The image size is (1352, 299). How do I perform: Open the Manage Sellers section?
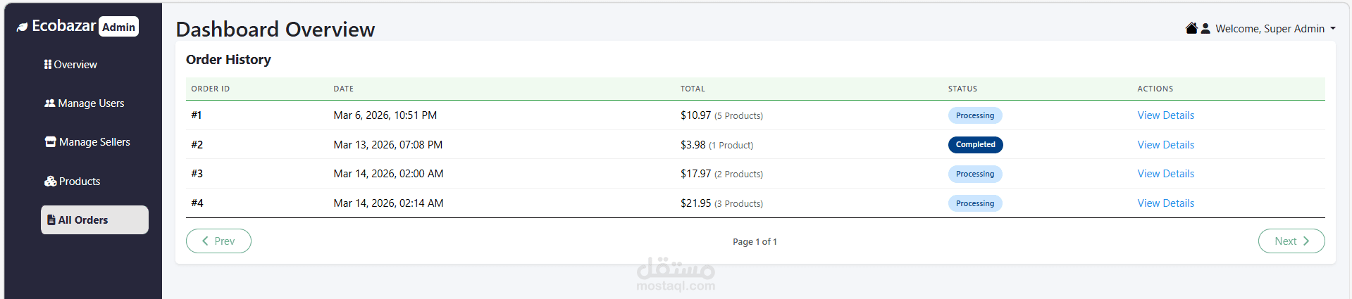tap(94, 142)
